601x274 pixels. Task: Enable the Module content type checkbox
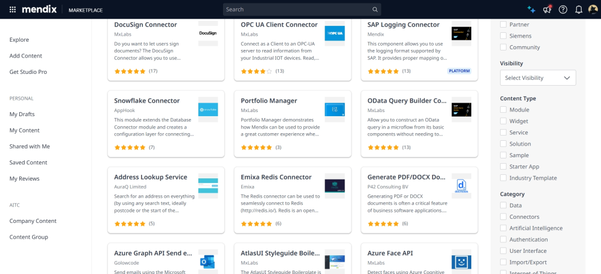tap(503, 110)
